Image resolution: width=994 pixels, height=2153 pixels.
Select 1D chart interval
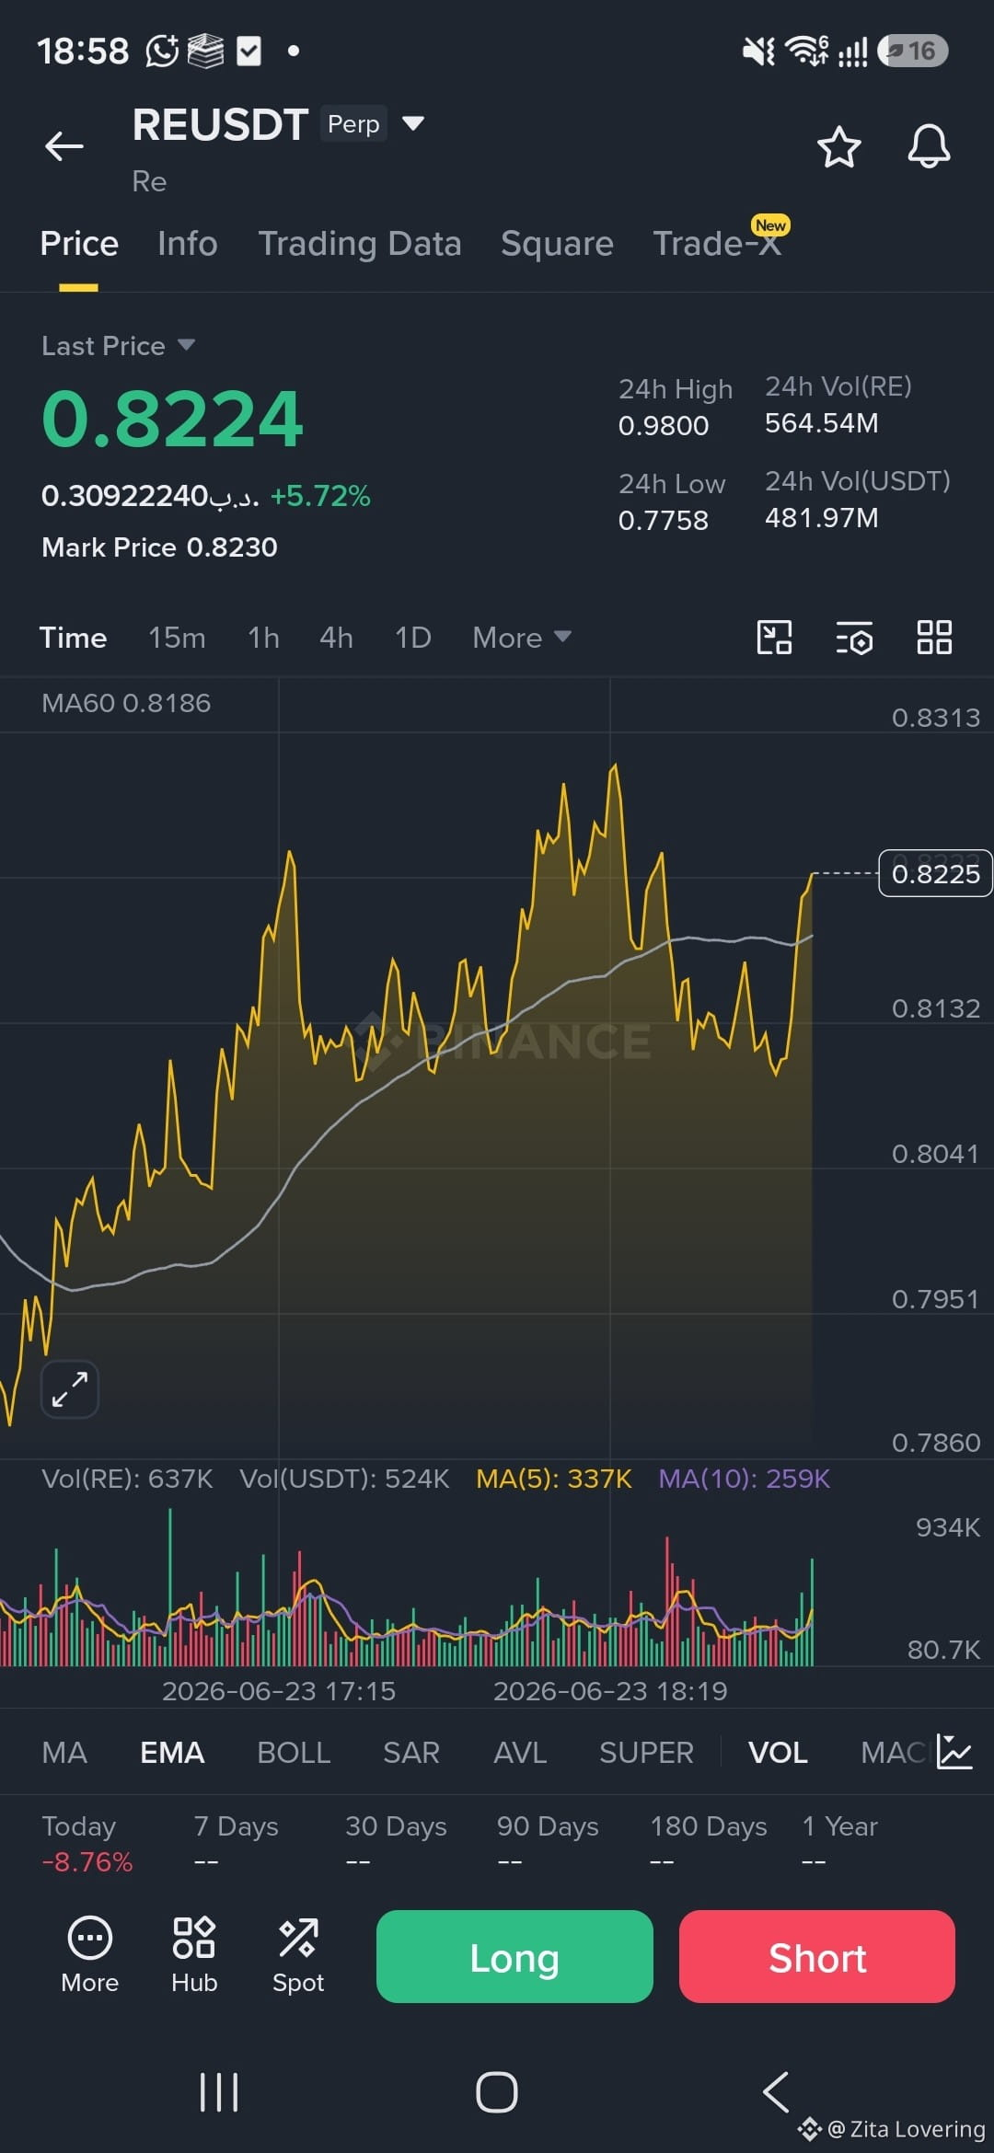click(x=412, y=638)
